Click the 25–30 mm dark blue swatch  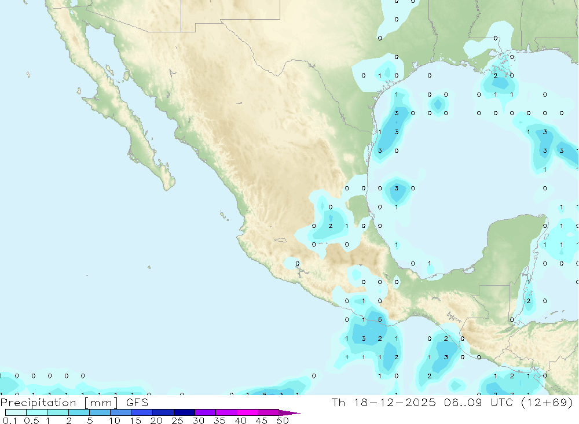pyautogui.click(x=184, y=412)
